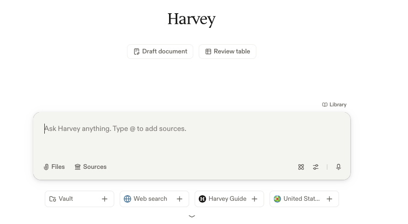Open the Draft document workflow
408x224 pixels.
[160, 52]
